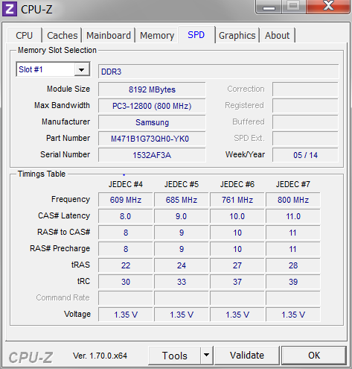
Task: Click the JEDEC #7 frequency 800 MHz cell
Action: click(293, 200)
